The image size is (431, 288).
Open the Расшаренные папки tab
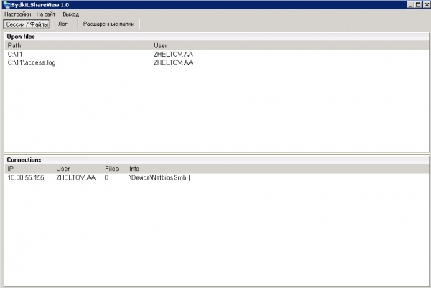point(109,24)
